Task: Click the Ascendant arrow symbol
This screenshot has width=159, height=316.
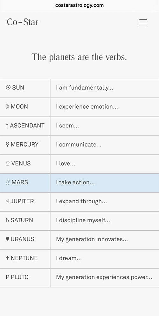Action: (x=7, y=126)
